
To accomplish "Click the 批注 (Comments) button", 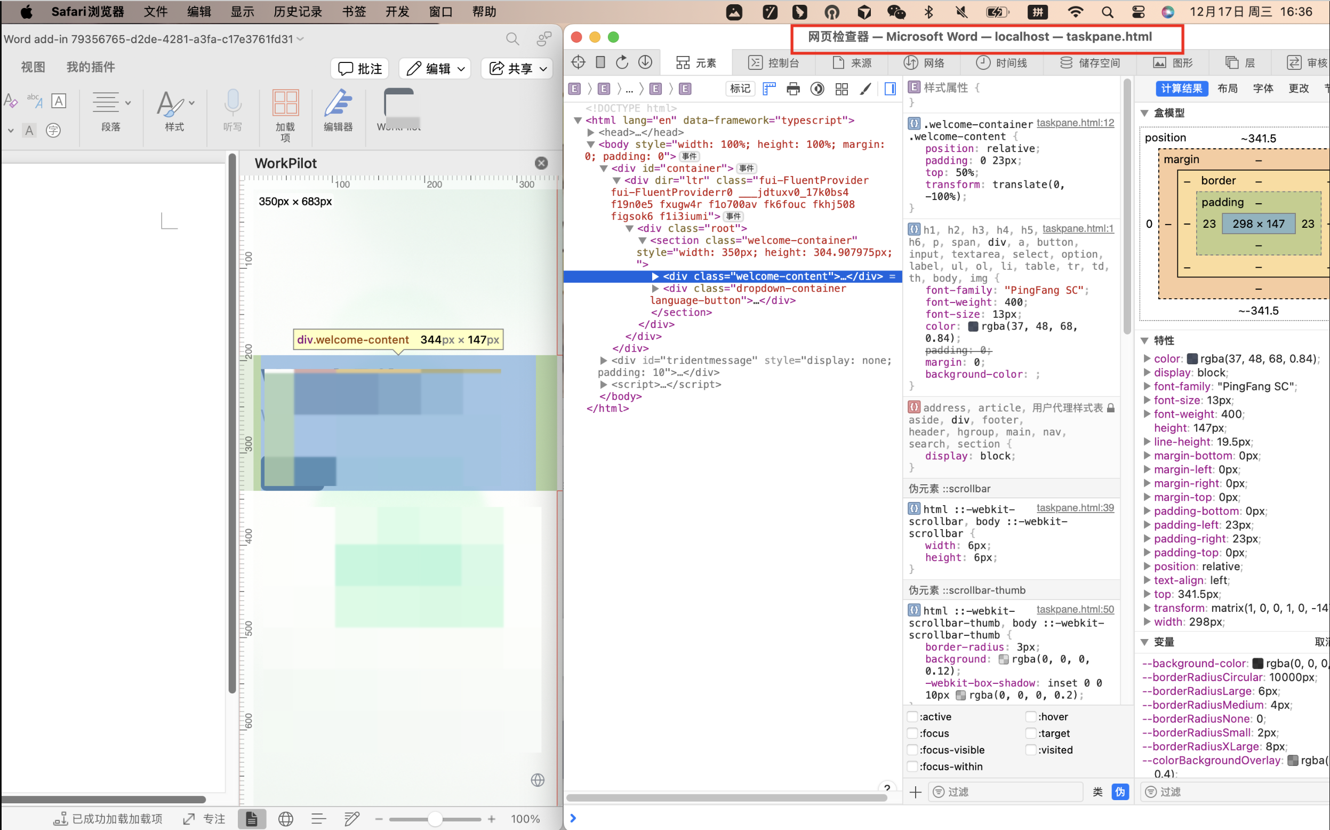I will pos(360,68).
